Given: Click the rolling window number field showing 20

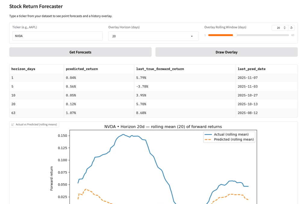Looking at the screenshot, I should coord(278,28).
